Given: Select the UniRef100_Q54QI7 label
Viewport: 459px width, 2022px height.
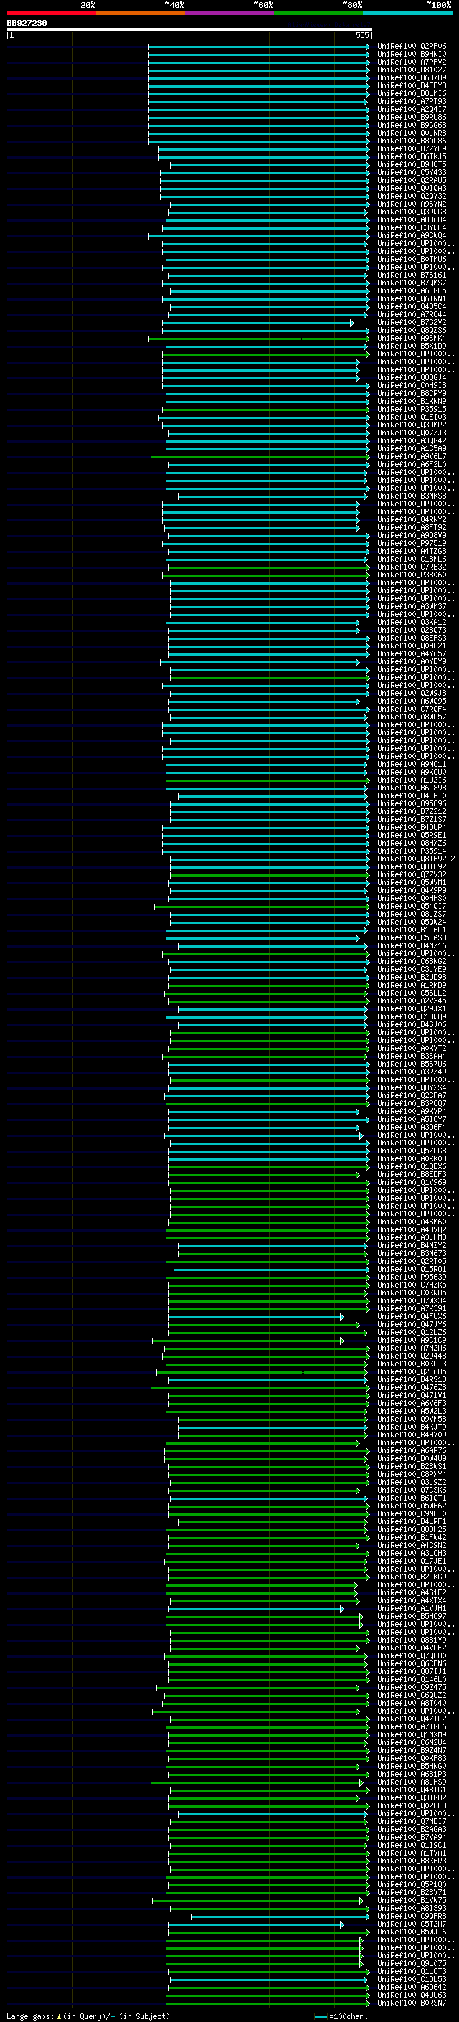Looking at the screenshot, I should tap(411, 906).
